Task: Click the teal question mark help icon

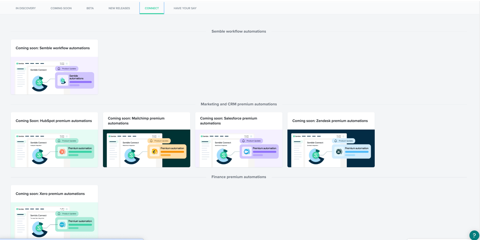Action: pos(474,235)
